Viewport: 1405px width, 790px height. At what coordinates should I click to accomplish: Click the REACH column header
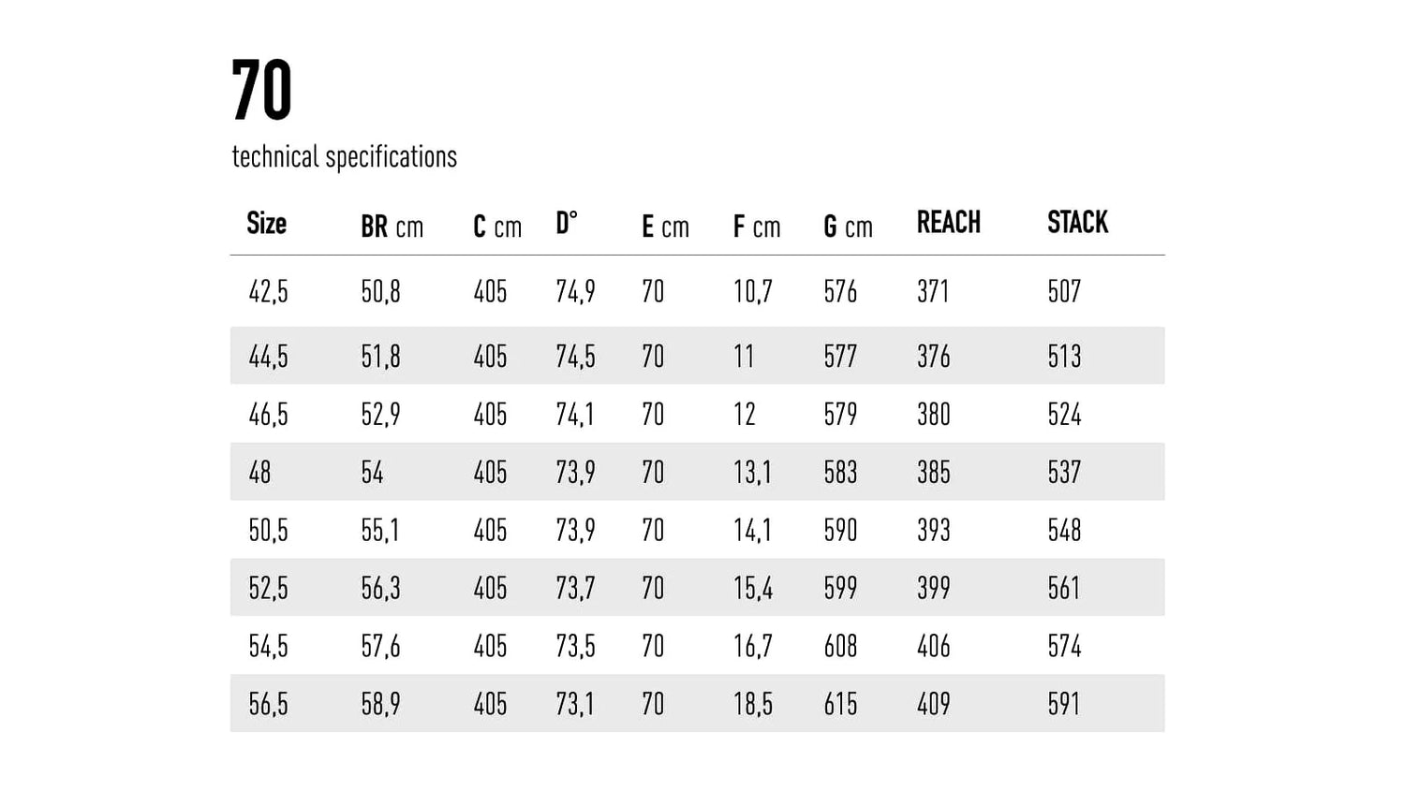coord(948,223)
